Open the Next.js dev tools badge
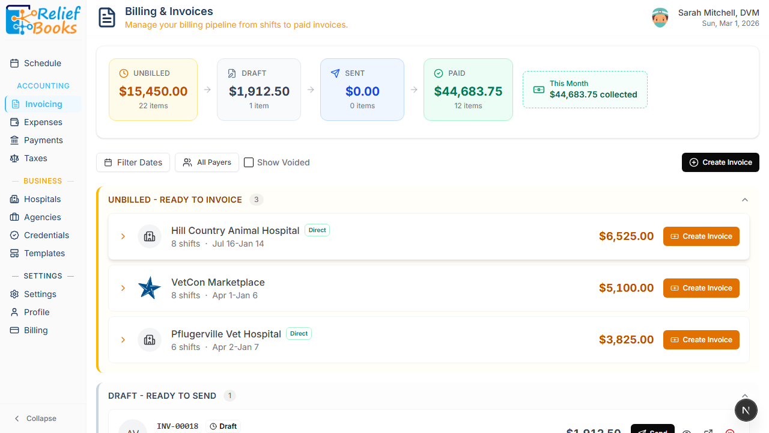 click(746, 411)
